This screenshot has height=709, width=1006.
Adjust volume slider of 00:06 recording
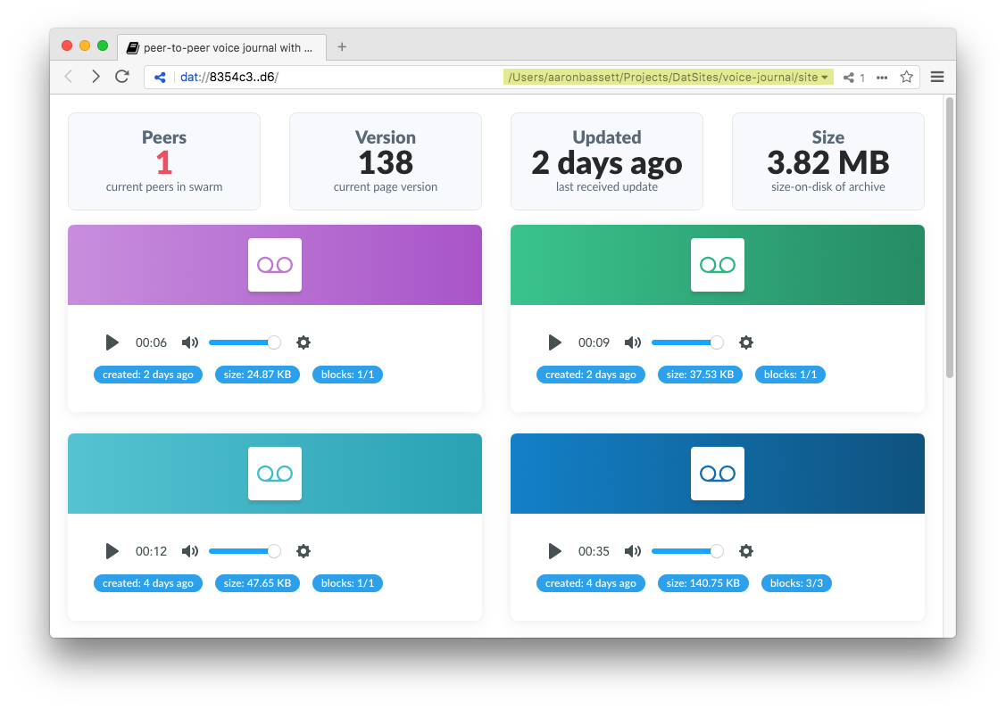pos(245,342)
